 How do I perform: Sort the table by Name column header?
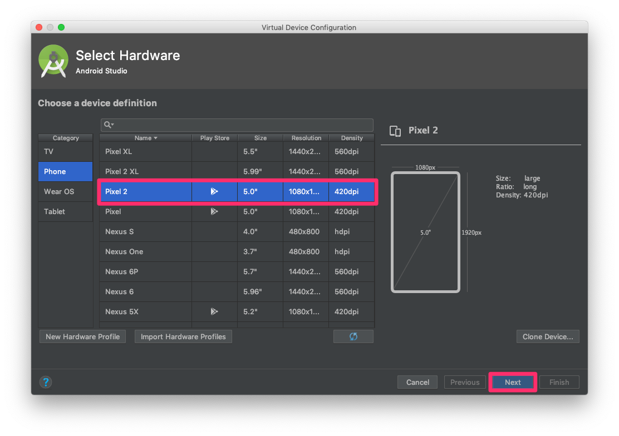coord(146,138)
